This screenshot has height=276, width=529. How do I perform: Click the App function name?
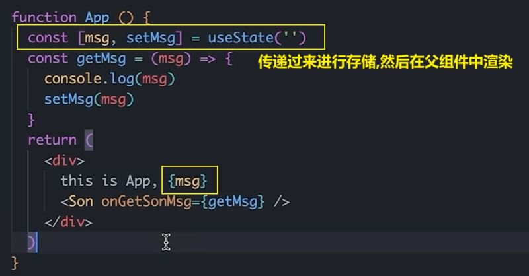(97, 17)
